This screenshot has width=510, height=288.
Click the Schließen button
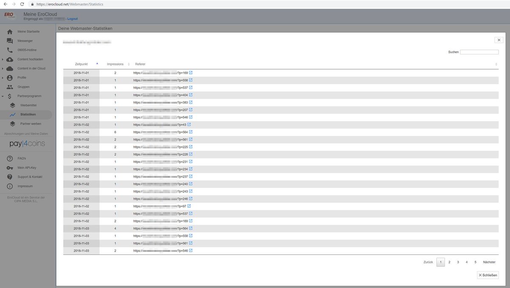[x=488, y=275]
